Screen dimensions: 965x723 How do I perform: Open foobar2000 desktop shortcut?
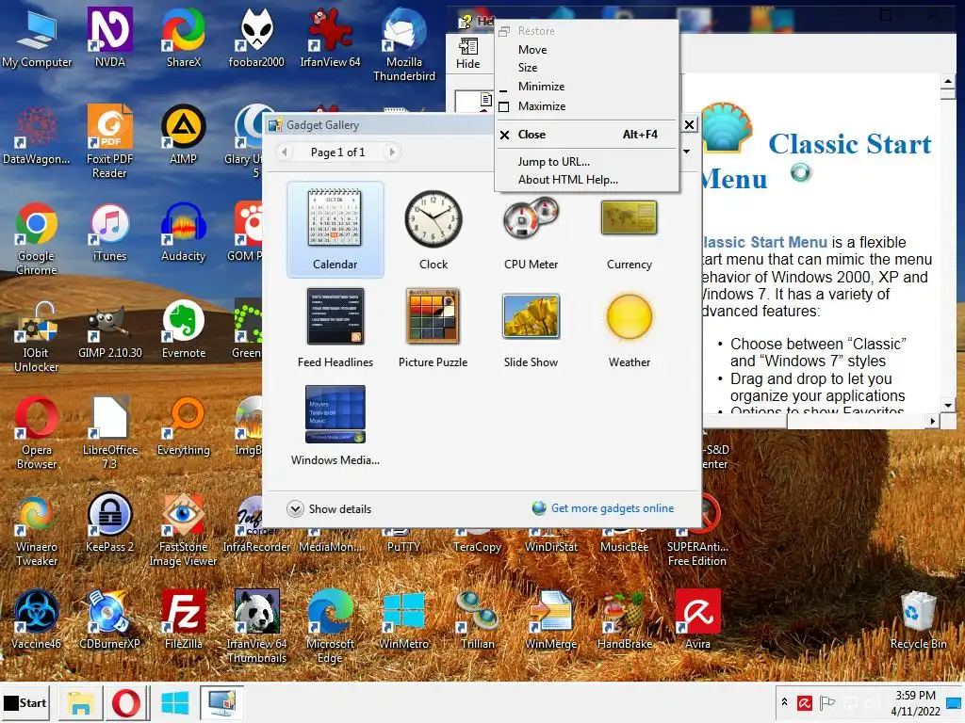[256, 38]
